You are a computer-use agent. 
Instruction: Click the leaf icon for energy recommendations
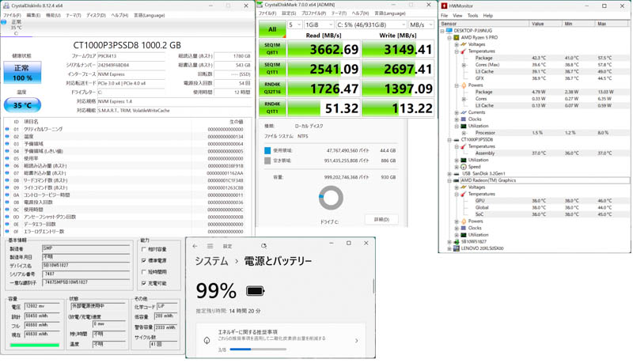(207, 340)
